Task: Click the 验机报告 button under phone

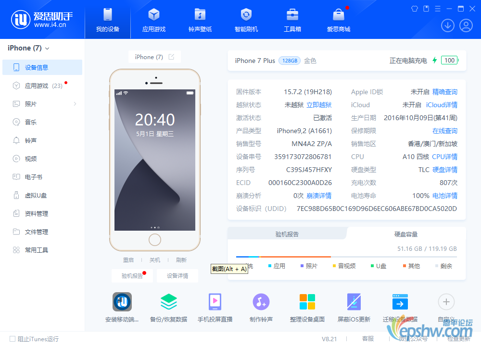Action: (132, 276)
